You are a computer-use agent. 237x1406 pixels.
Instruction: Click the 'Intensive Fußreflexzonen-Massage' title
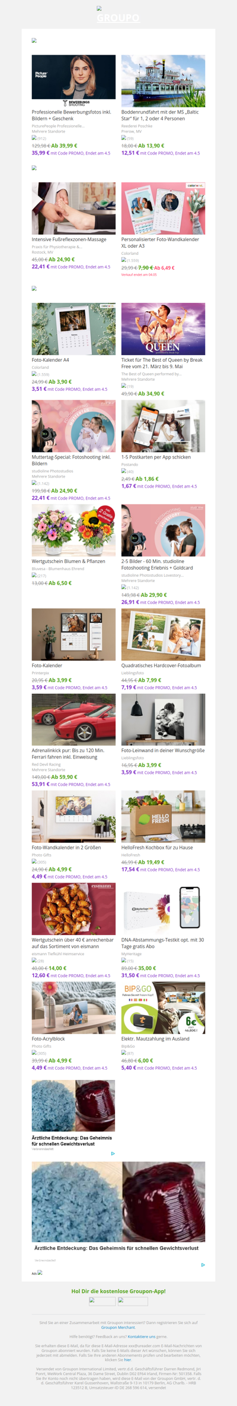point(69,239)
